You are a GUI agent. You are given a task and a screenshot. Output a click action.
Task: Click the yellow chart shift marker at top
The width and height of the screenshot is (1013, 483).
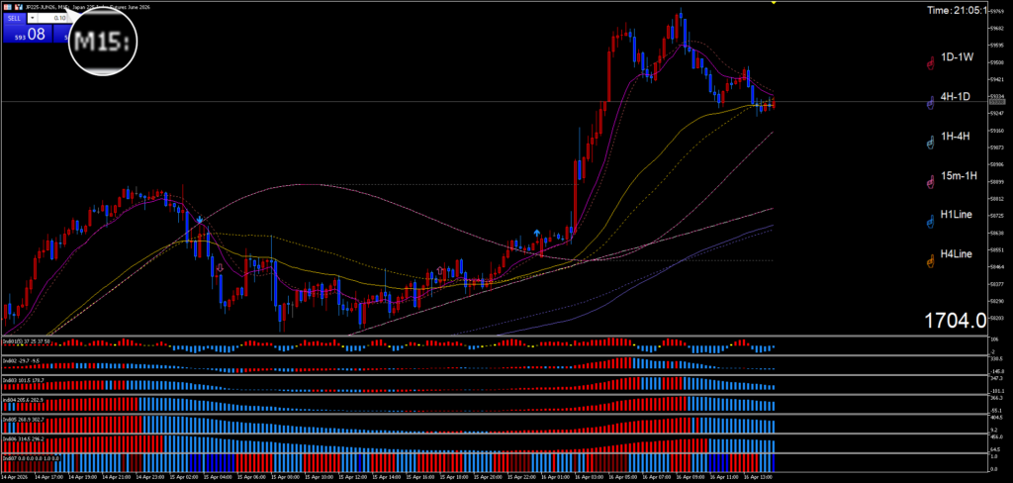click(773, 3)
